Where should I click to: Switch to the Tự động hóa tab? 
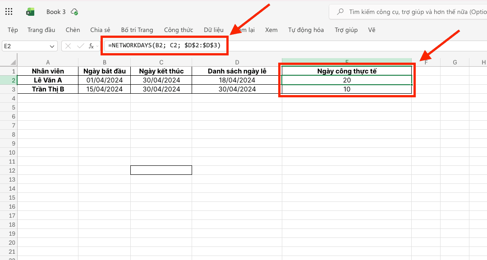306,30
